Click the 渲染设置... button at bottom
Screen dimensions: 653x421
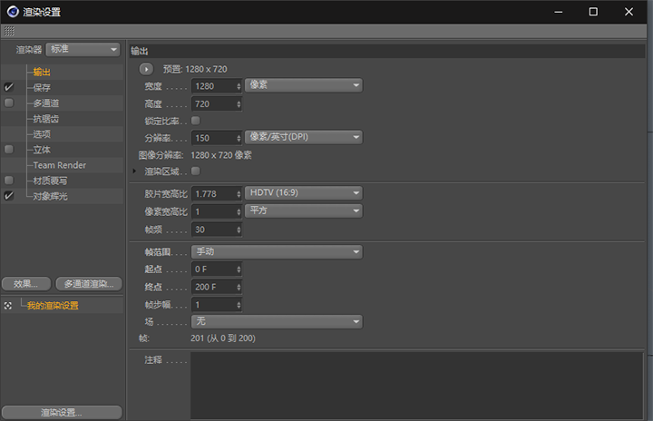62,413
